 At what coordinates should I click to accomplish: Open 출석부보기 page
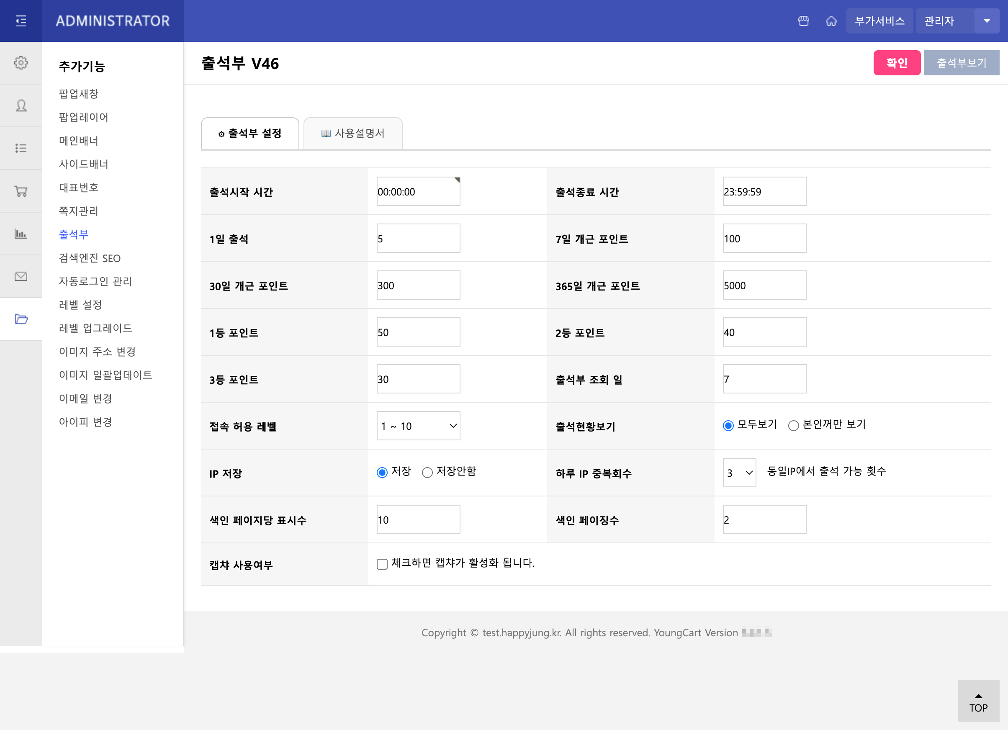tap(962, 63)
